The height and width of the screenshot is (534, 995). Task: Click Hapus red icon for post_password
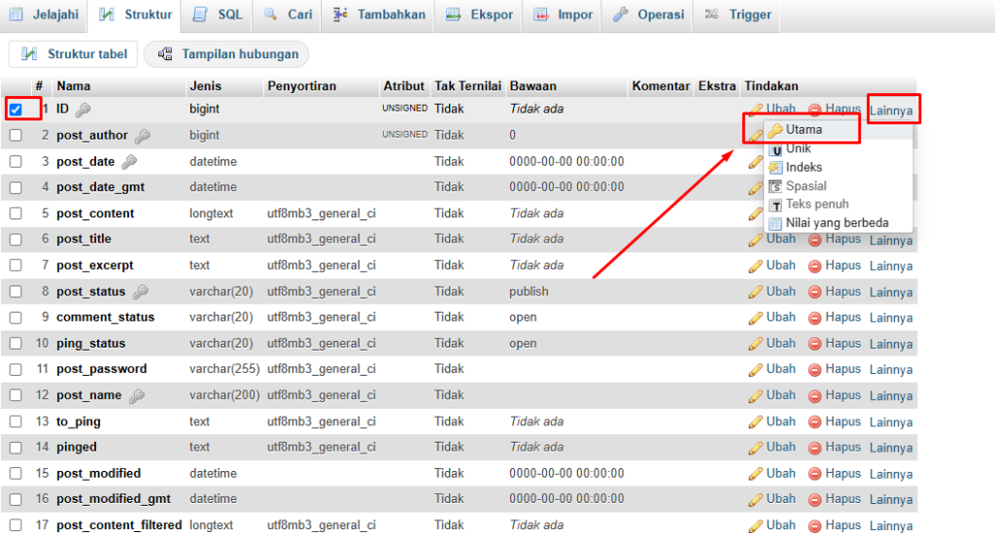(815, 370)
